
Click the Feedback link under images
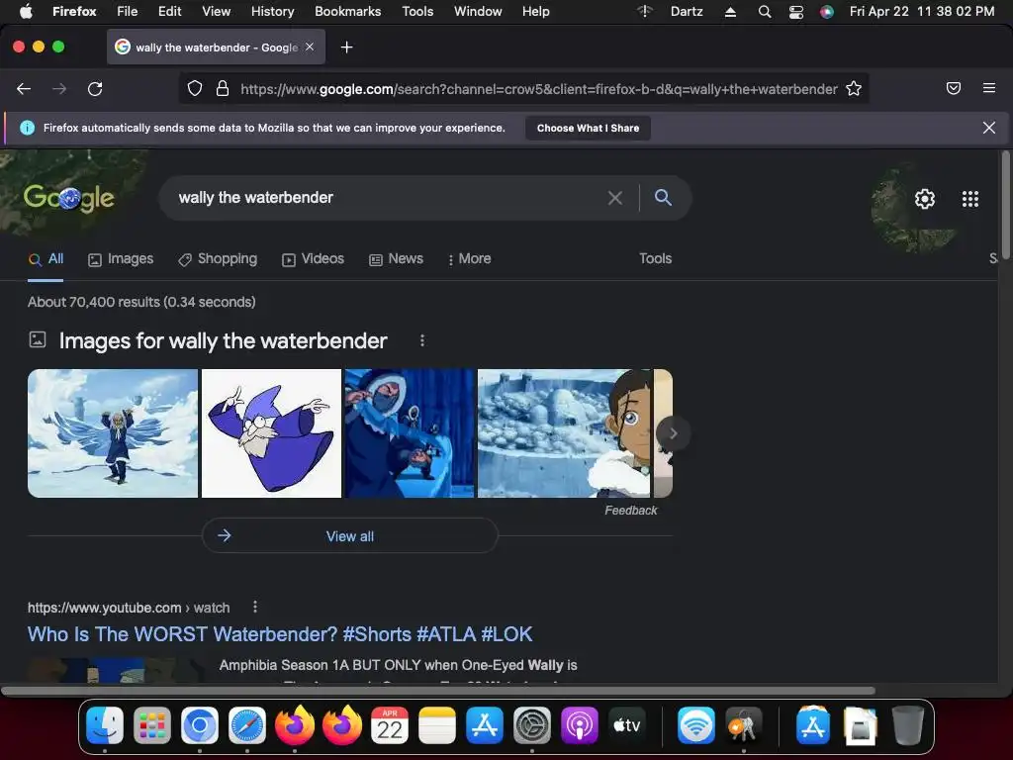coord(630,511)
